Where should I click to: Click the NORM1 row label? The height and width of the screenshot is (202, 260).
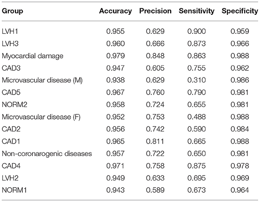coord(14,190)
